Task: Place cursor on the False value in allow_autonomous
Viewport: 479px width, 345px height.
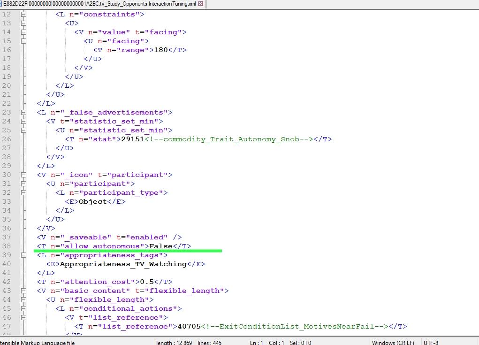Action: (x=161, y=246)
